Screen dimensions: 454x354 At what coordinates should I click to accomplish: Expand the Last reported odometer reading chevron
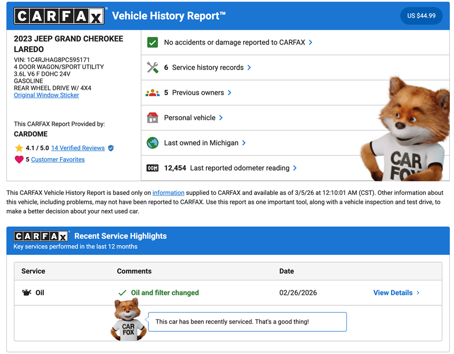click(295, 168)
